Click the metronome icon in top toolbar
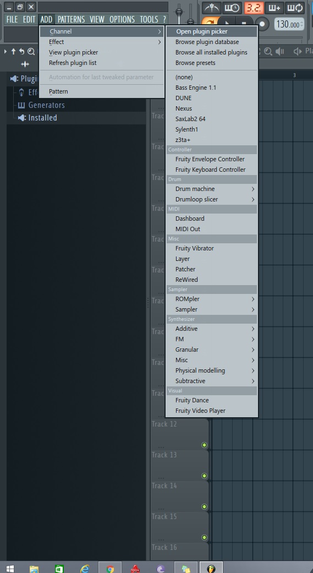The image size is (313, 573). pos(211,8)
